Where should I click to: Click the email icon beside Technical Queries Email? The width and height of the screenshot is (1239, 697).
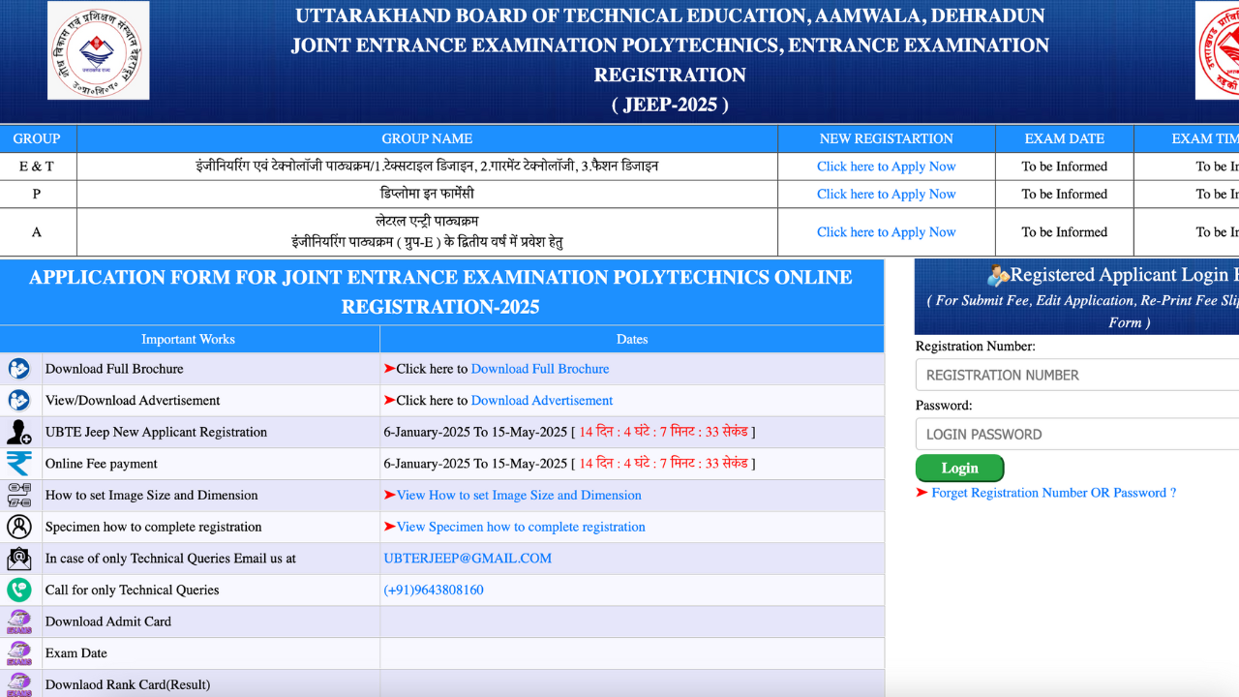pyautogui.click(x=19, y=559)
